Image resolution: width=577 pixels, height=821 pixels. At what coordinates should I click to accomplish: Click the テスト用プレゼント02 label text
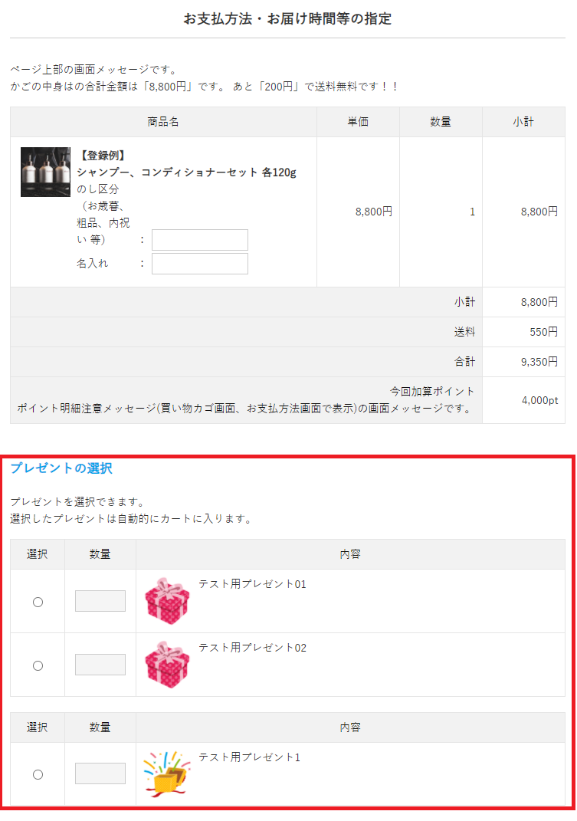252,648
